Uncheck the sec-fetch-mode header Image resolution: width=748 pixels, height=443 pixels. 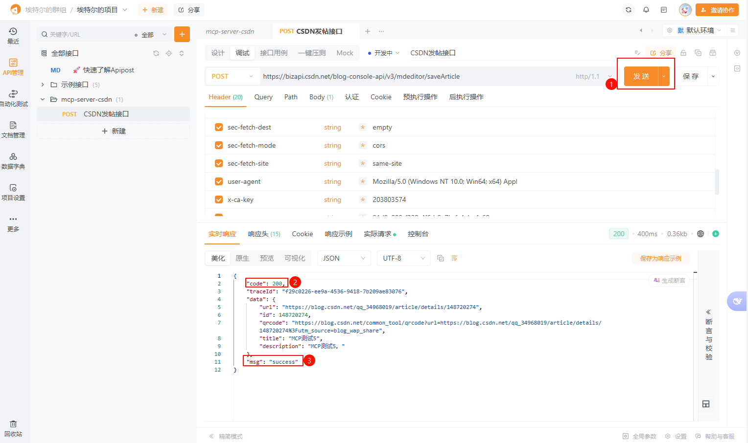[219, 145]
